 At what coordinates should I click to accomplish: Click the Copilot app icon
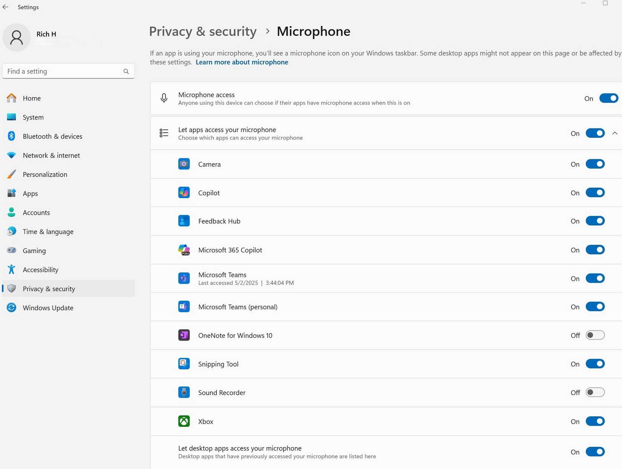[184, 192]
